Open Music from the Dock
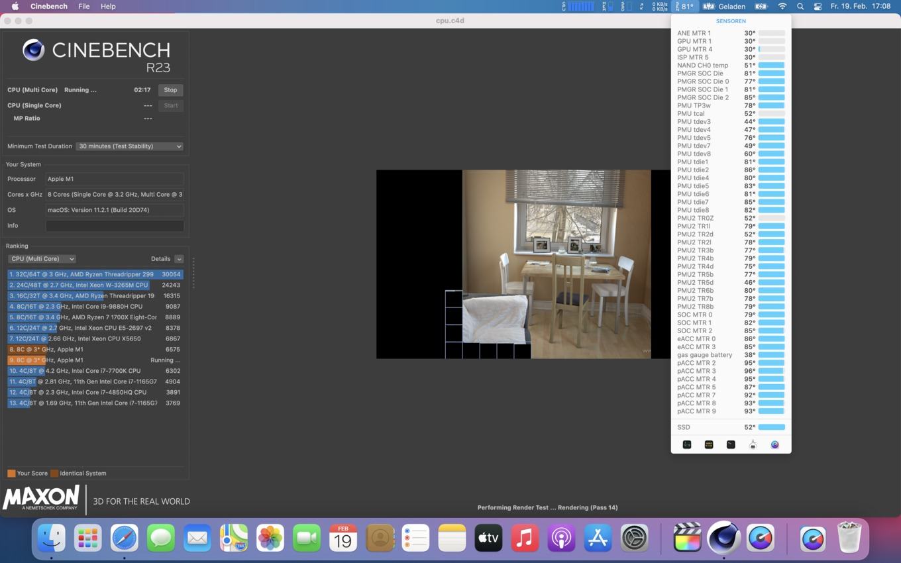Viewport: 901px width, 563px height. [x=525, y=538]
